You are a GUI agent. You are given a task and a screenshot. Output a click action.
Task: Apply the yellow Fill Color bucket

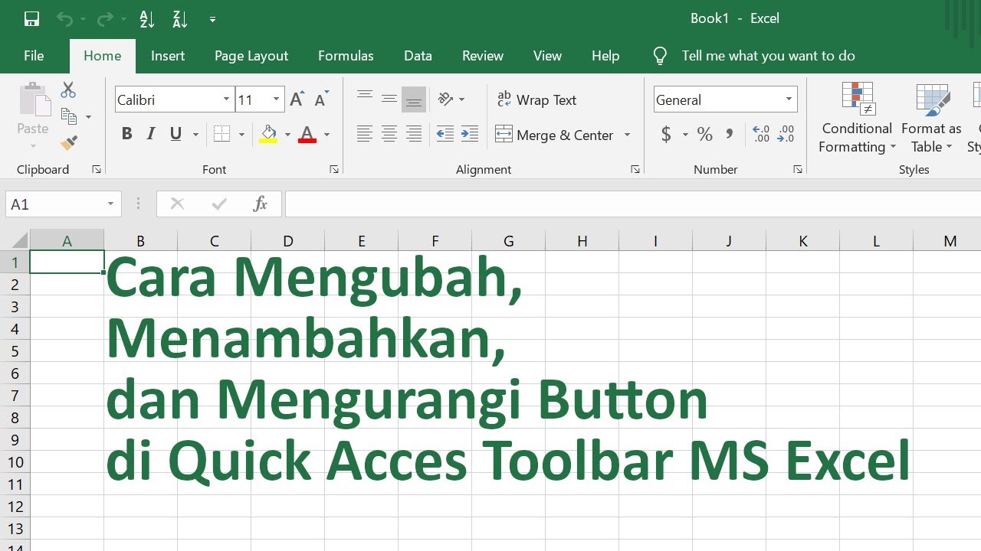pos(268,135)
